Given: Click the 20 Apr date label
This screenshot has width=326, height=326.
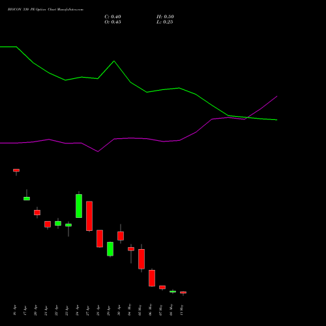Looking at the screenshot, I should pos(36,310).
